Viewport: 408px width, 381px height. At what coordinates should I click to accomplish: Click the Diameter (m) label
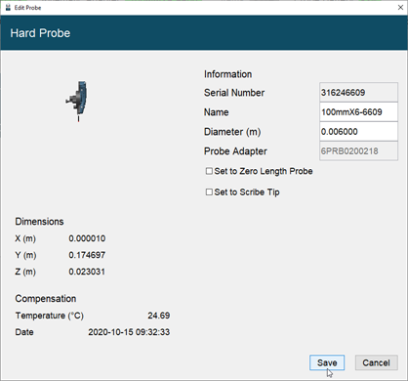tap(232, 132)
